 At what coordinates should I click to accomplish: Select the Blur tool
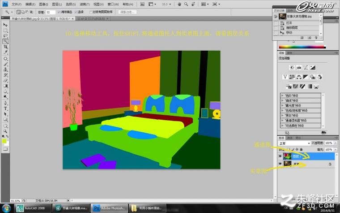(x=5, y=91)
